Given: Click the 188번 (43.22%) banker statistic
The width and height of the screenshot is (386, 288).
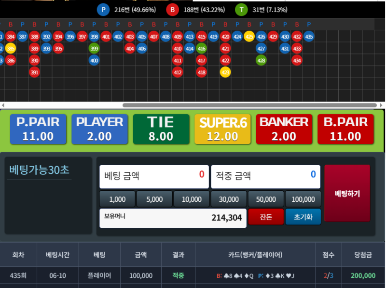Looking at the screenshot, I should point(204,10).
